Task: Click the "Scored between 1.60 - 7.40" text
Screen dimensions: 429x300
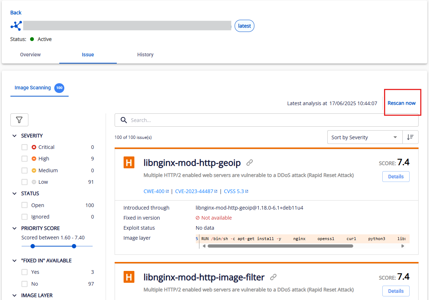Action: point(53,238)
